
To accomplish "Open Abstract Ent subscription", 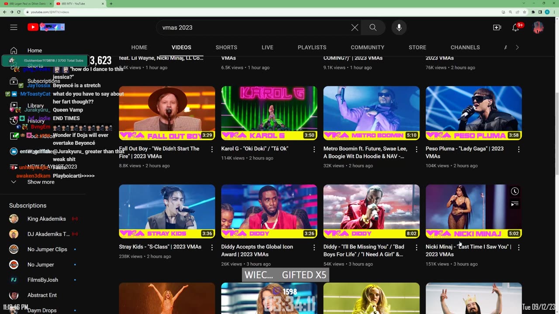I will 42,295.
